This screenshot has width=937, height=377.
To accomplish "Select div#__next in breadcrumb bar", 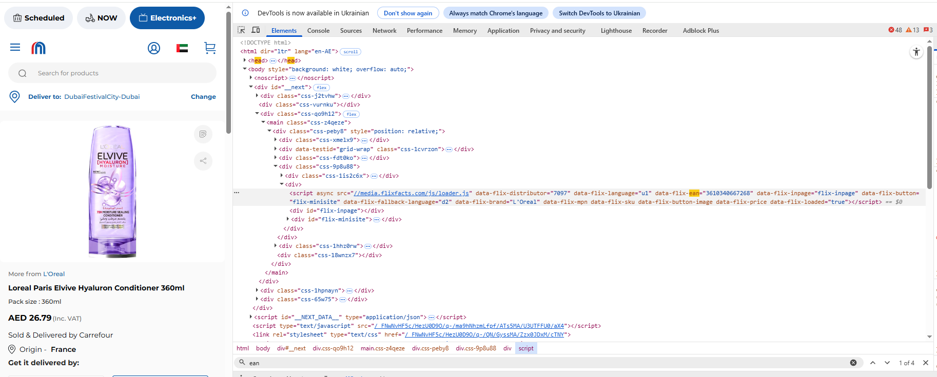I will pyautogui.click(x=291, y=348).
